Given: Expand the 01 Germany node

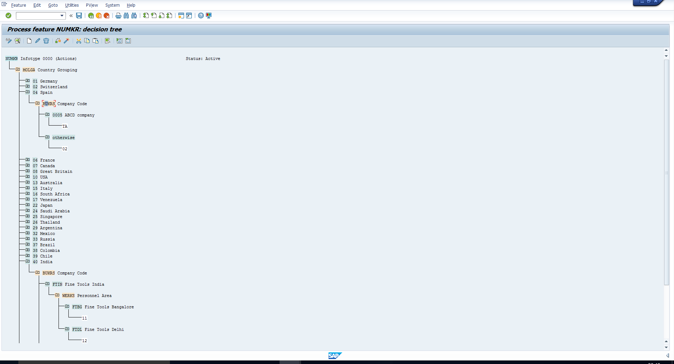Looking at the screenshot, I should click(x=27, y=81).
